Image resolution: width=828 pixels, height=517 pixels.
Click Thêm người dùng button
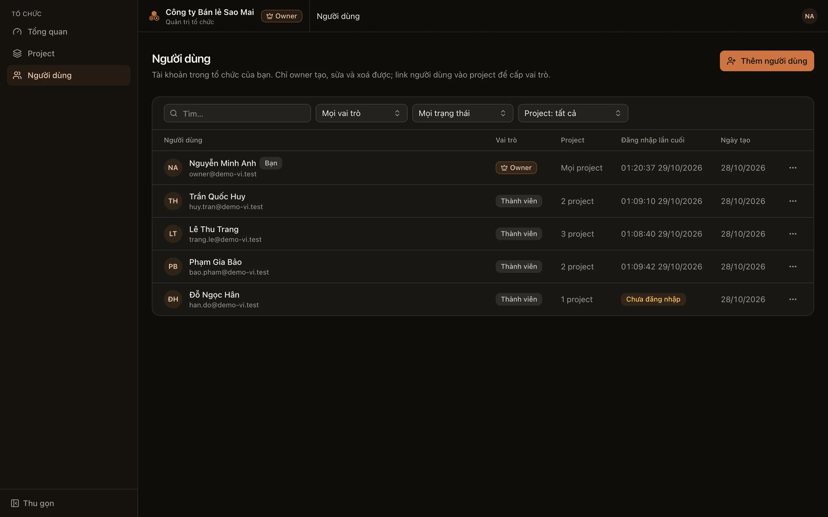coord(767,61)
